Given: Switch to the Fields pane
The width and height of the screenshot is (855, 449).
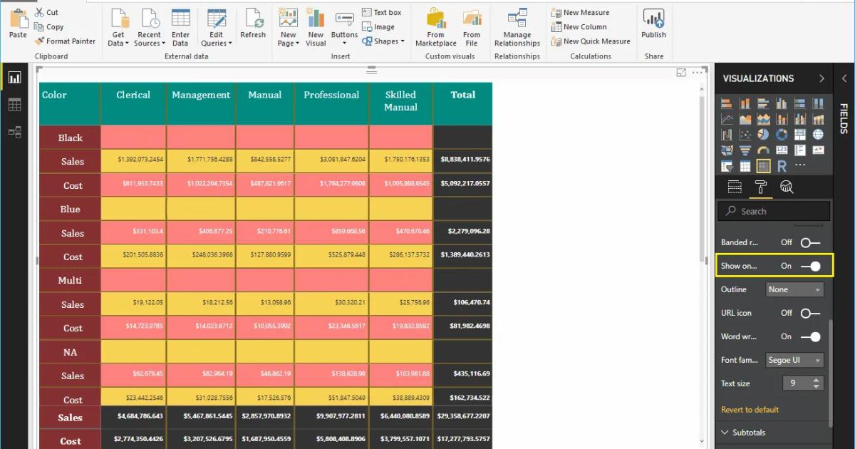Looking at the screenshot, I should tap(736, 187).
